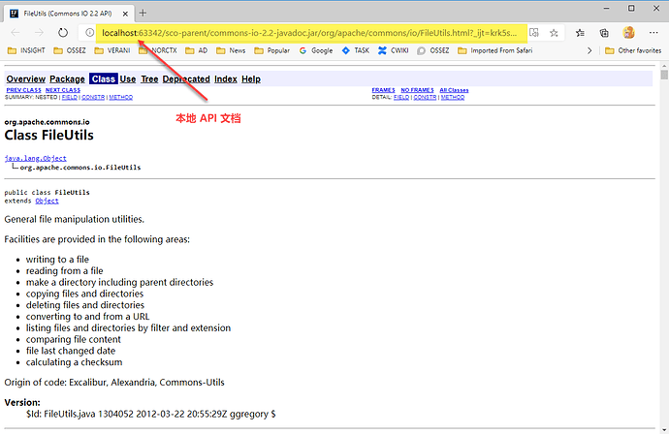
Task: Click the 'Origin of code' line
Action: click(114, 383)
